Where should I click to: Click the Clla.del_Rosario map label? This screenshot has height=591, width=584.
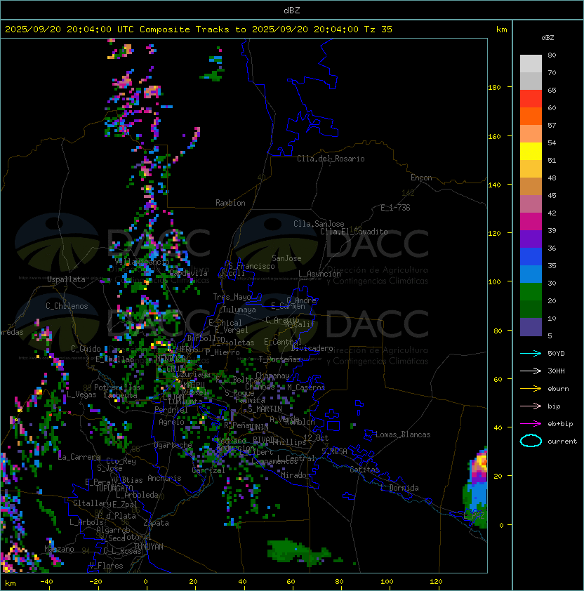331,159
